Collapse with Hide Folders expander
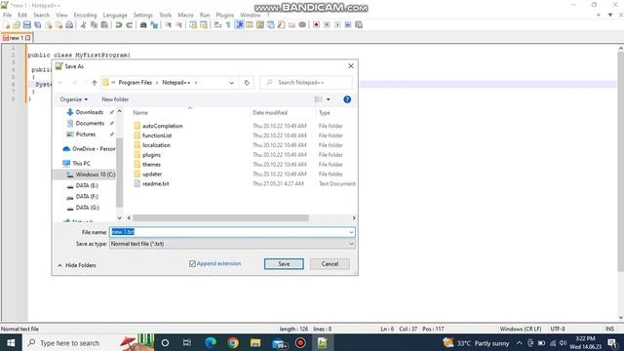The height and width of the screenshot is (351, 624). click(77, 265)
